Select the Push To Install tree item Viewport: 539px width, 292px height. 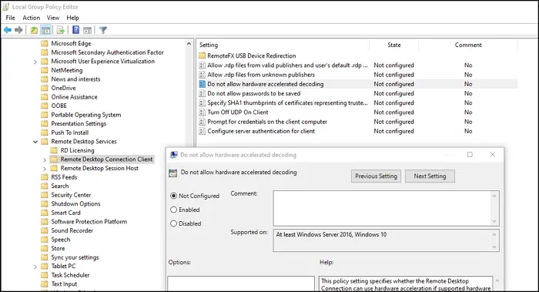coord(70,133)
